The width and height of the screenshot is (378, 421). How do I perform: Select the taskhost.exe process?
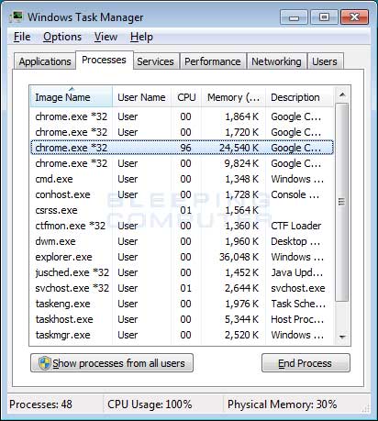click(x=182, y=319)
